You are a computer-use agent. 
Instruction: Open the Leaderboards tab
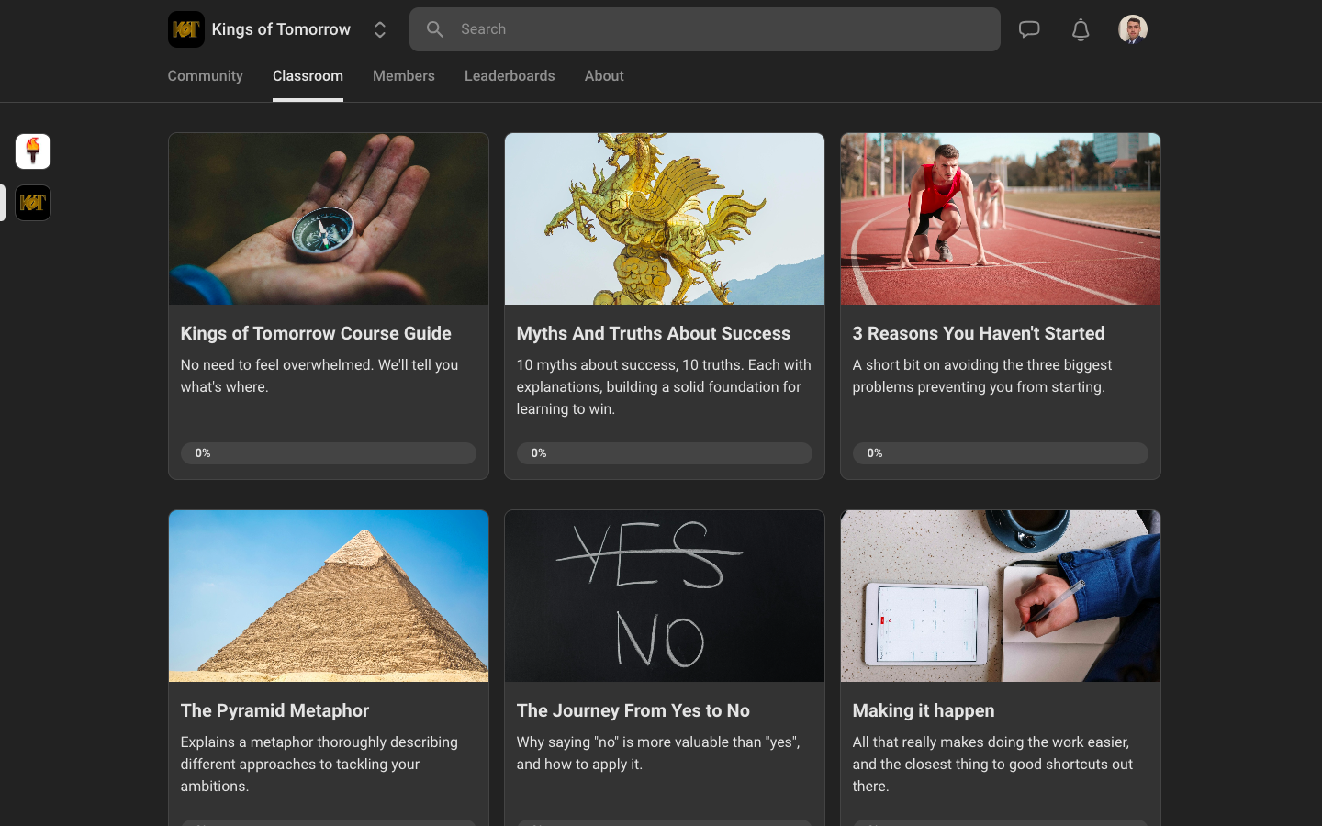tap(510, 76)
